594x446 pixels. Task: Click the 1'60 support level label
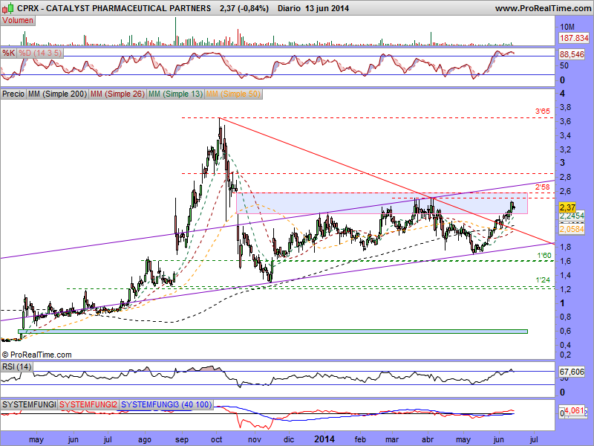(544, 256)
